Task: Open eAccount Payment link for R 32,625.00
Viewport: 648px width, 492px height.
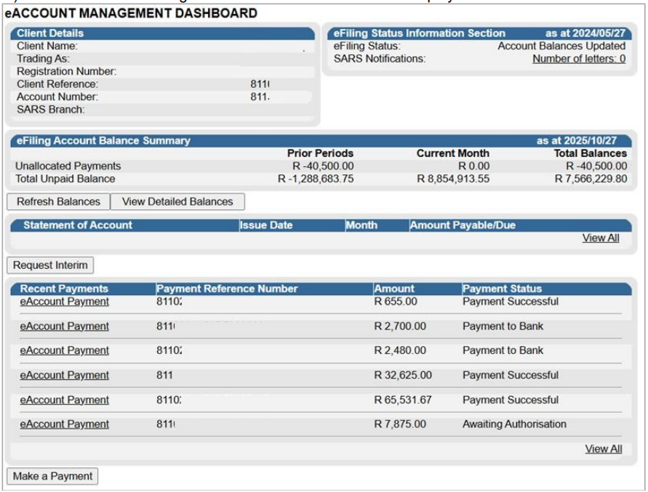Action: (x=64, y=375)
